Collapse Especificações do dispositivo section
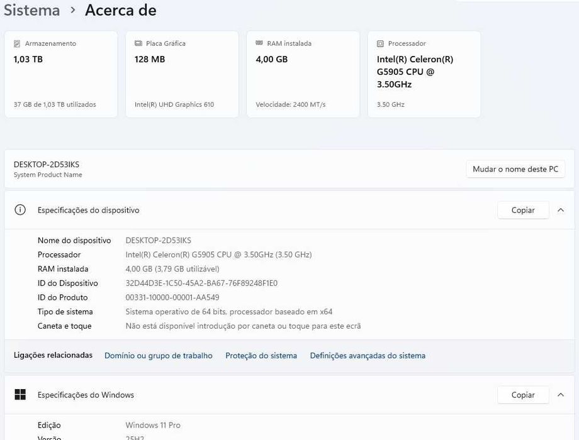579x440 pixels. pyautogui.click(x=561, y=210)
